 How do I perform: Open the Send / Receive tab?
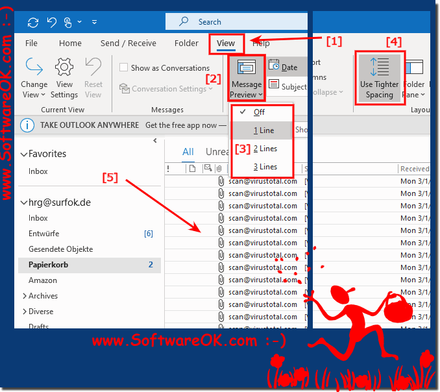(128, 43)
